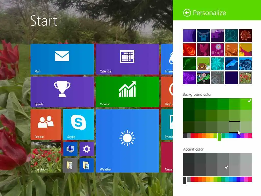Select the blue wave spirals background pattern
The width and height of the screenshot is (261, 196).
click(x=245, y=64)
